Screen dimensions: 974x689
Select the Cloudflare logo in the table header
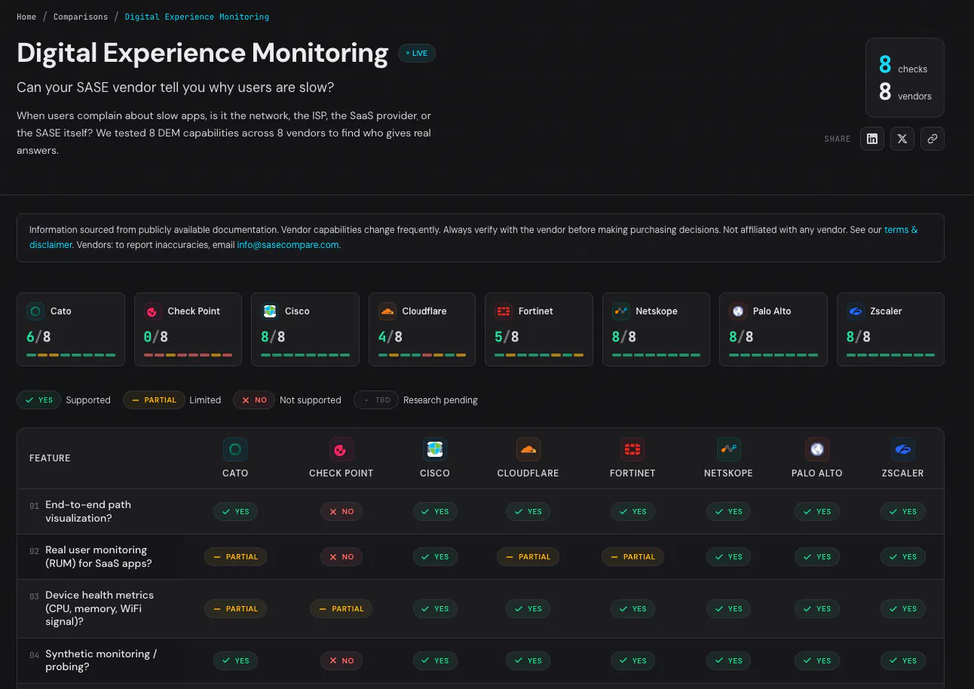(x=528, y=450)
